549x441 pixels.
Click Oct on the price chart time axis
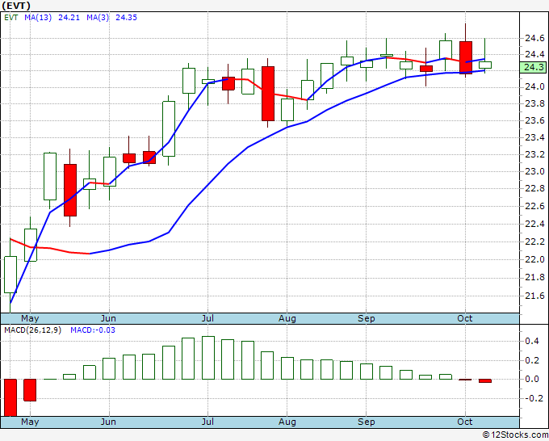[465, 318]
